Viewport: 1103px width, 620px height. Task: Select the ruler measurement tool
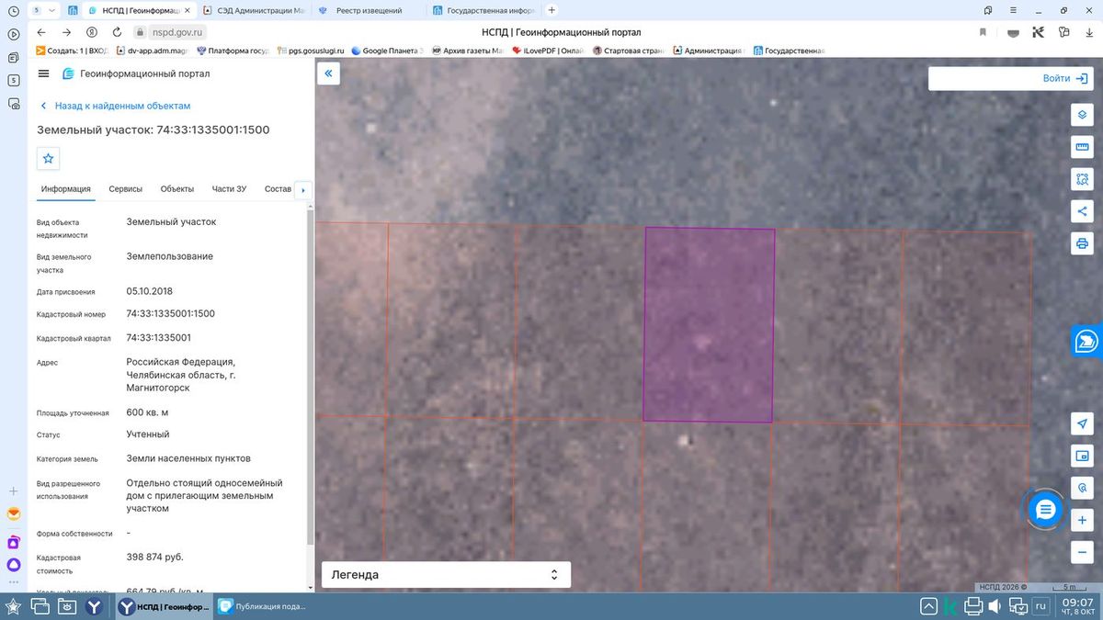tap(1082, 147)
